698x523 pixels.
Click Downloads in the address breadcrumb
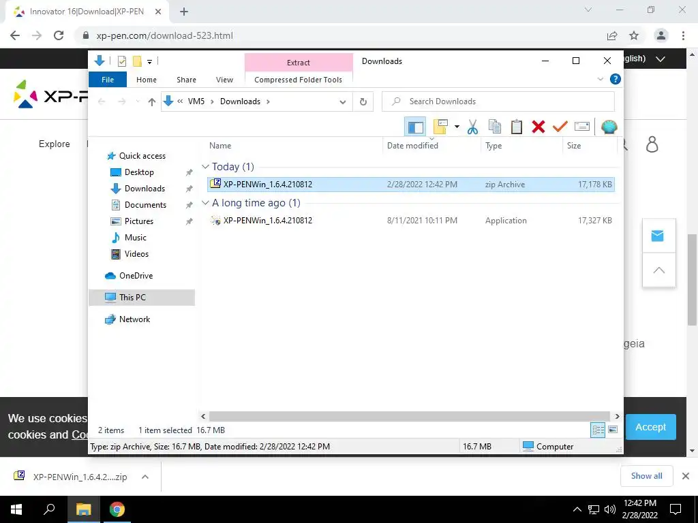coord(240,101)
